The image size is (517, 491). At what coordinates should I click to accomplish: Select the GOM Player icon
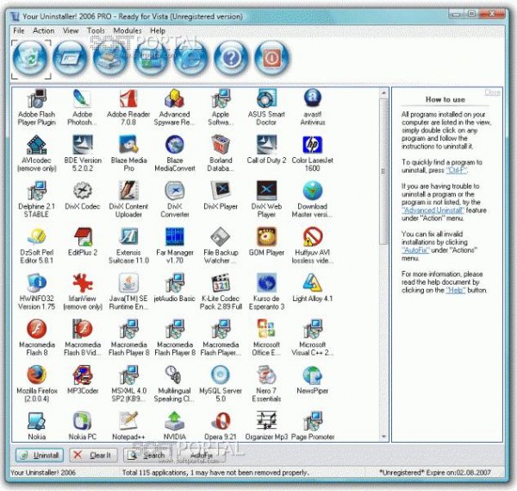click(266, 236)
